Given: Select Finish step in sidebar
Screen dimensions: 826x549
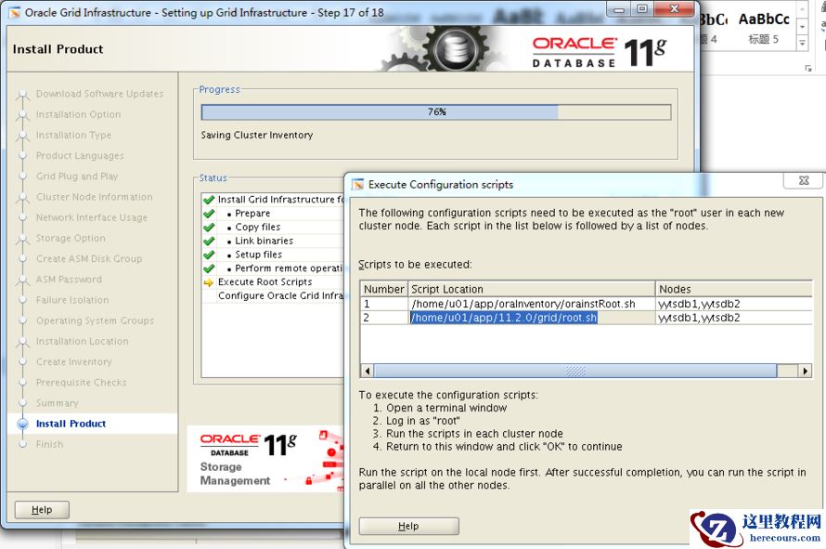Looking at the screenshot, I should [x=49, y=444].
